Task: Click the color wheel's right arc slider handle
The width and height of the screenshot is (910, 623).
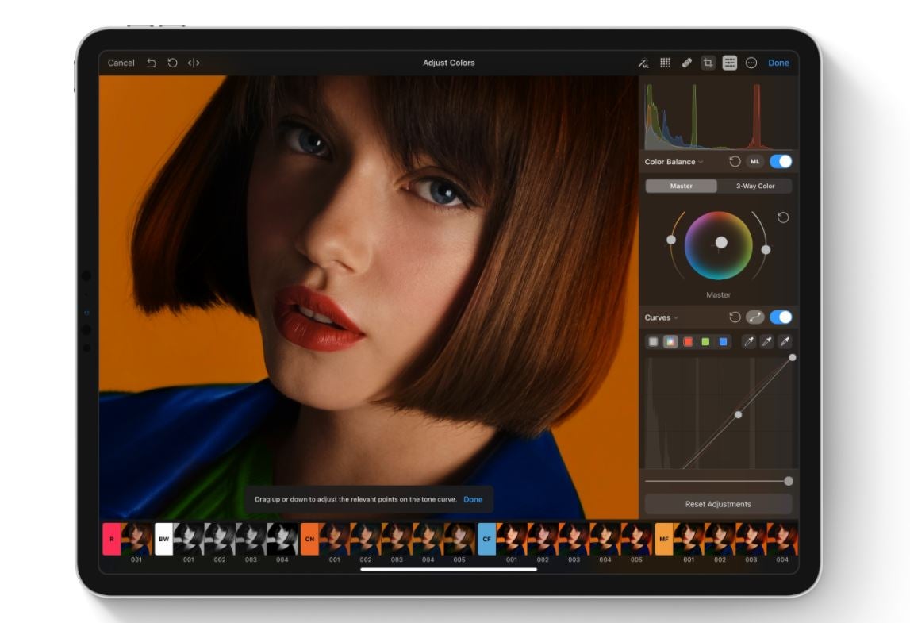Action: coord(766,250)
